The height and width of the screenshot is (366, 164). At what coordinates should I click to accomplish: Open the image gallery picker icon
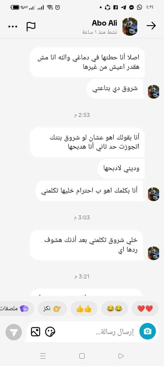pos(36,332)
